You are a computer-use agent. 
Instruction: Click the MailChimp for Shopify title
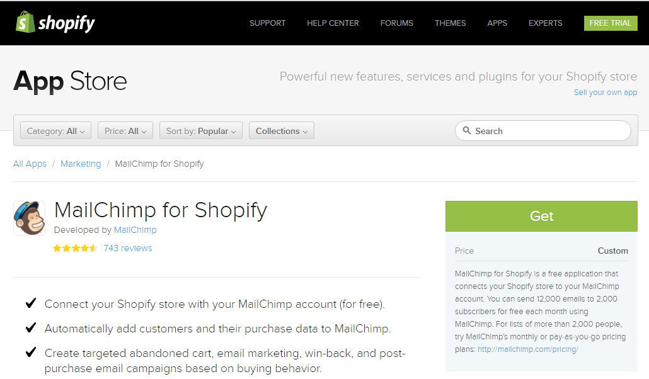pyautogui.click(x=161, y=210)
